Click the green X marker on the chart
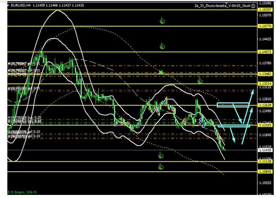 pyautogui.click(x=161, y=72)
